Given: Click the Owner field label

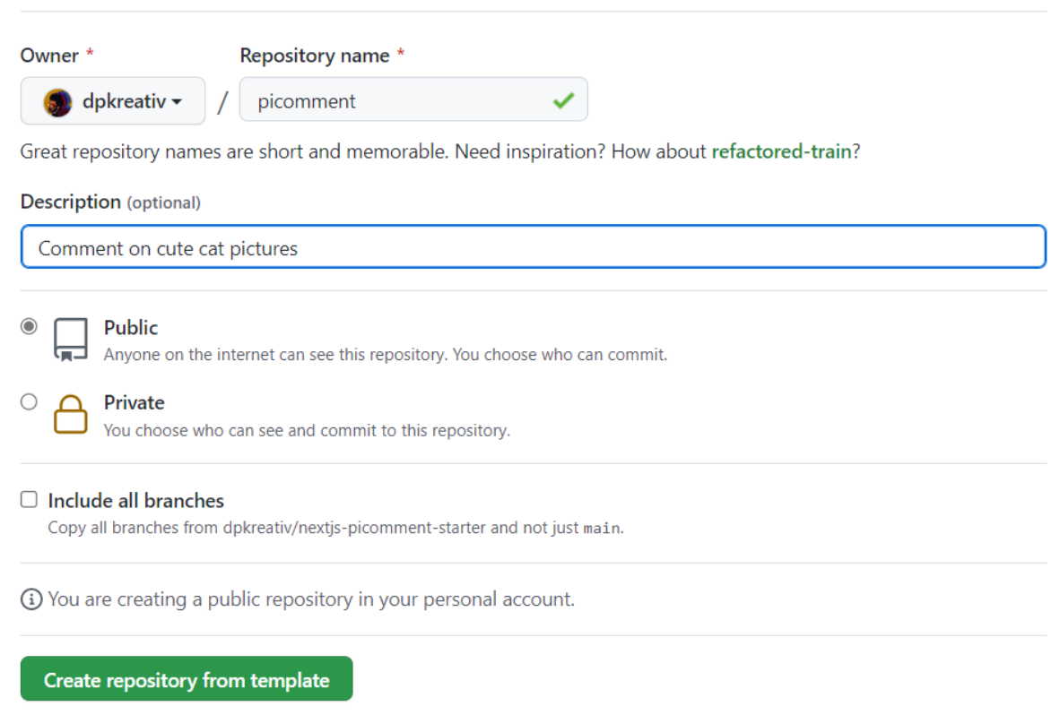Looking at the screenshot, I should pos(50,56).
